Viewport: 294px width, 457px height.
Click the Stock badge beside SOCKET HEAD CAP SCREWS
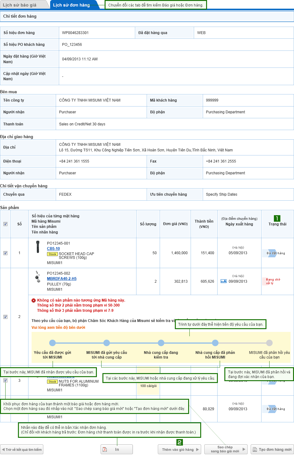(52, 254)
